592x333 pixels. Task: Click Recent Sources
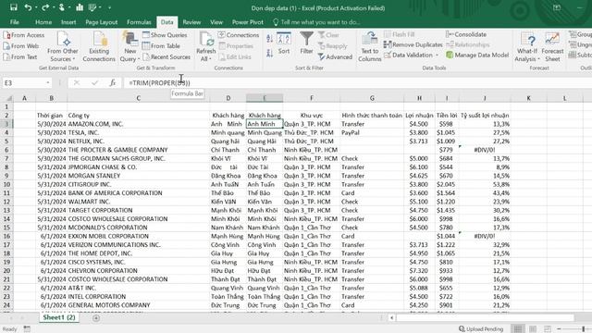(166, 57)
